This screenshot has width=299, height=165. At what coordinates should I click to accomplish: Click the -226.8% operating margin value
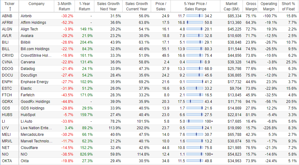pyautogui.click(x=270, y=128)
